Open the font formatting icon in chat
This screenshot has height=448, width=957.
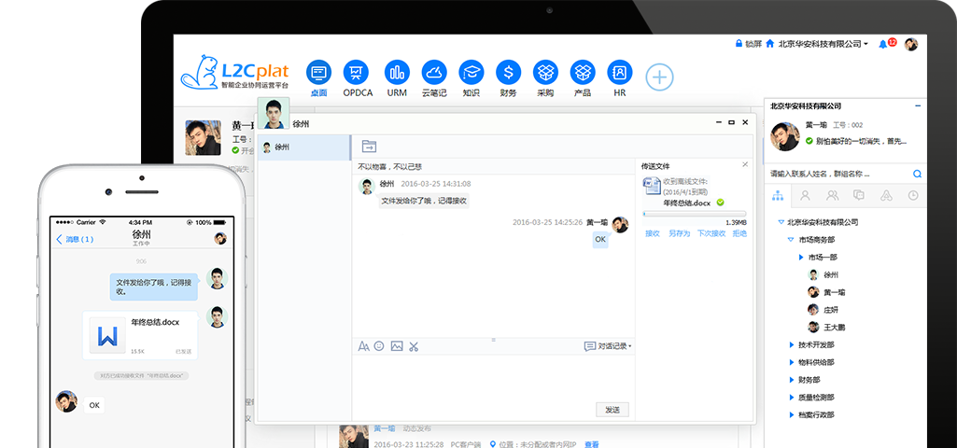(363, 346)
